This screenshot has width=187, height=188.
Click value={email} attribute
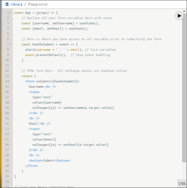tap(44, 139)
